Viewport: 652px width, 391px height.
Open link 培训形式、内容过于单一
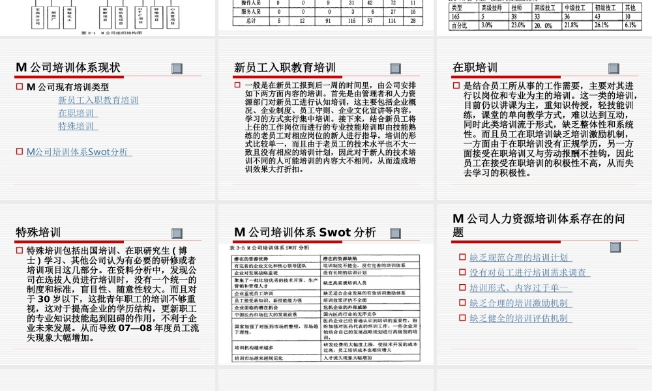click(520, 287)
